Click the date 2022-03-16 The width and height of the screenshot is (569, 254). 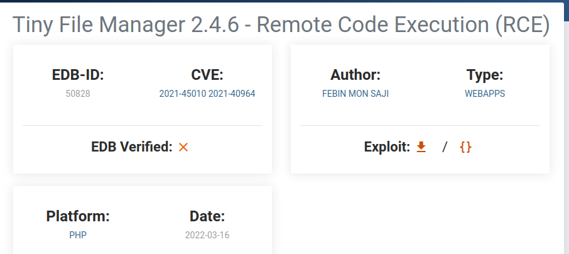(x=207, y=235)
